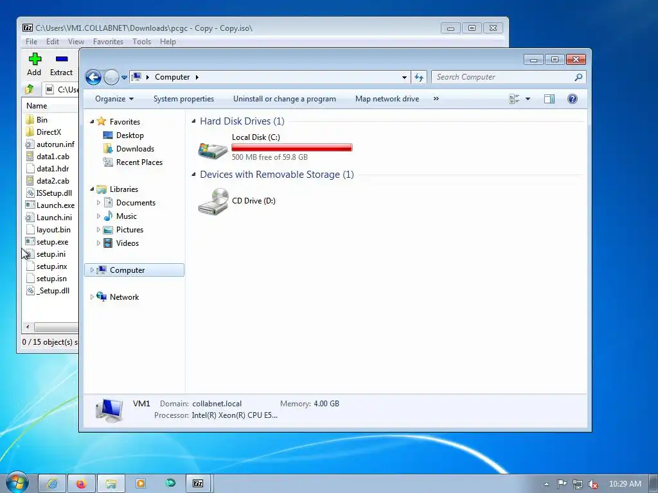Screen dimensions: 658x493
Task: Collapse the Favorites tree group
Action: tap(92, 121)
